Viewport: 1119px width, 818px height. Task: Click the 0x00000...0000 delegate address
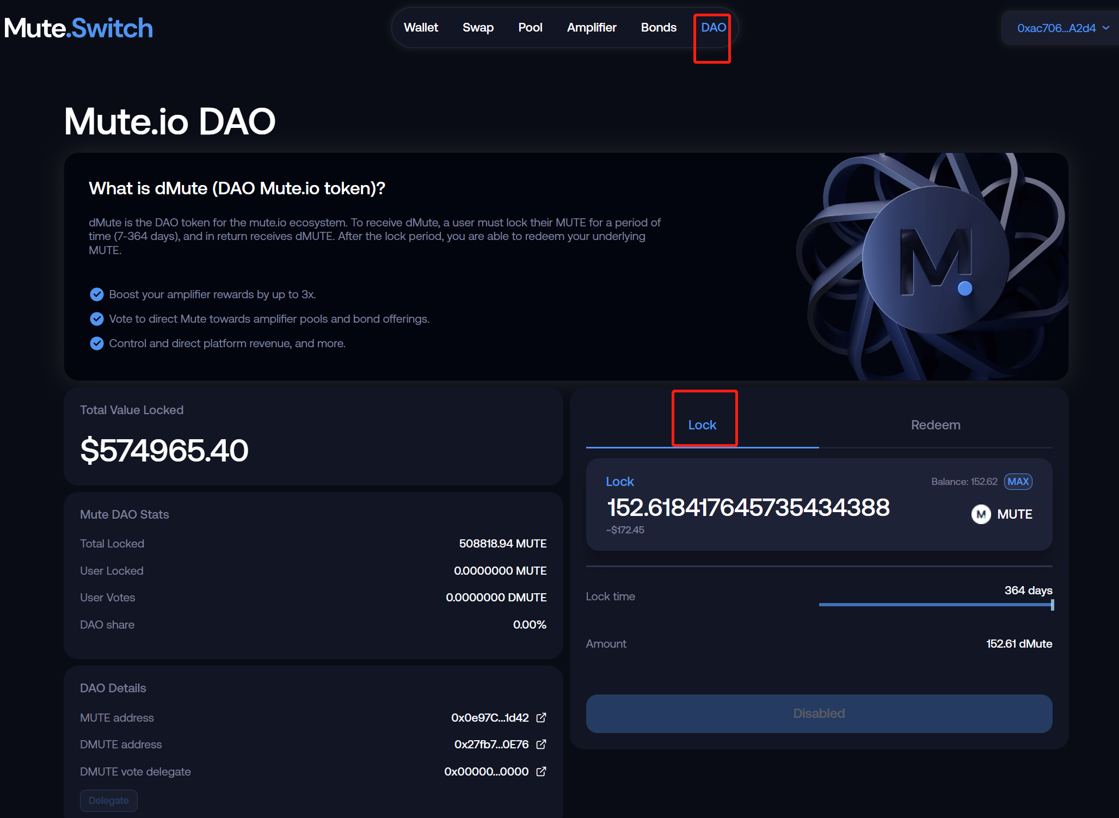pyautogui.click(x=486, y=771)
